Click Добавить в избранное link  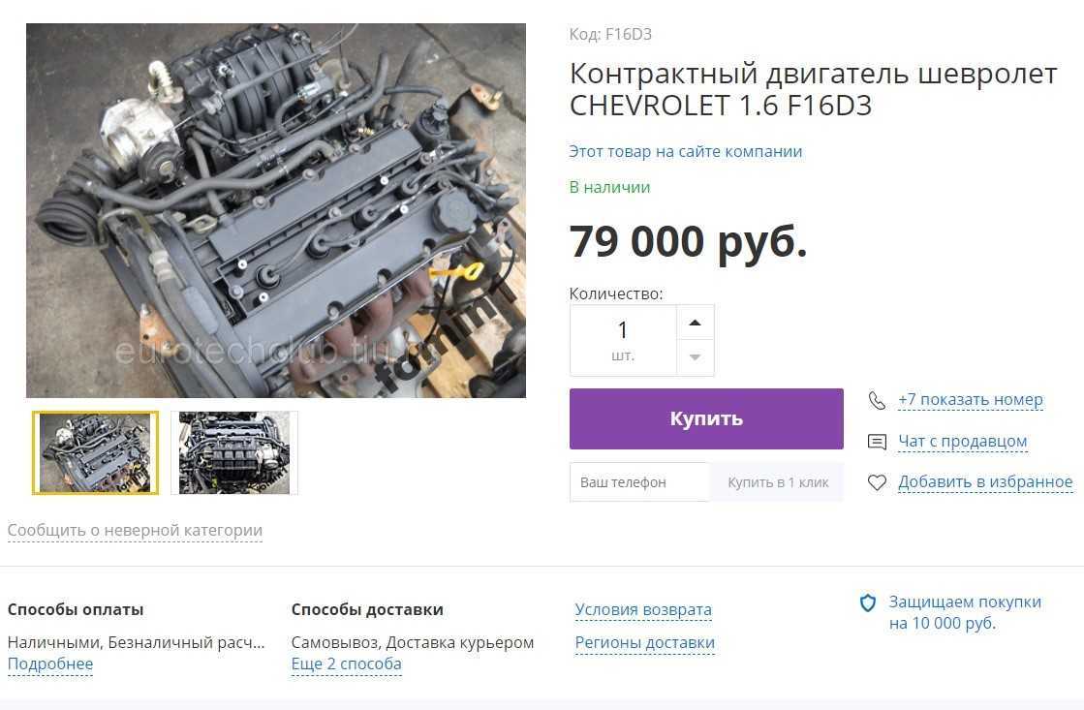click(x=985, y=481)
